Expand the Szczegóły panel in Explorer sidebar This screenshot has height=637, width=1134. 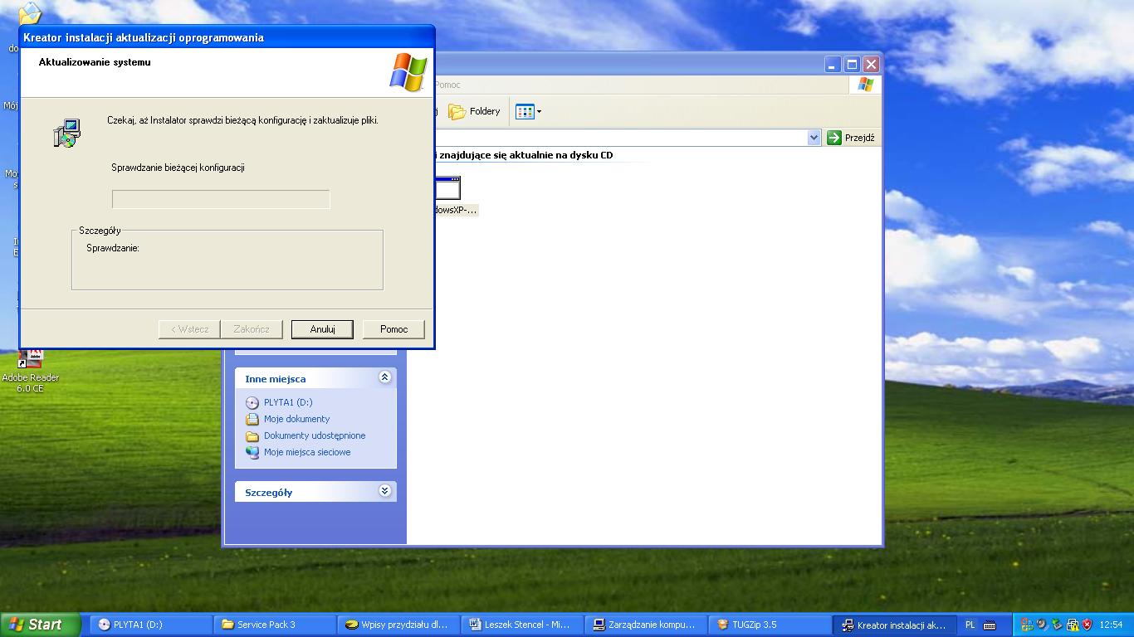pos(384,491)
